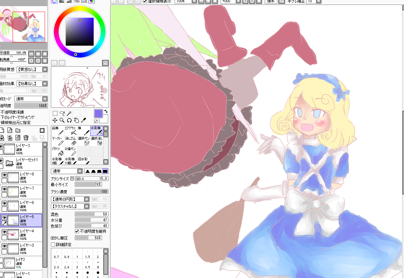
Task: Pick the zoom magnifier tool
Action: 62,120
